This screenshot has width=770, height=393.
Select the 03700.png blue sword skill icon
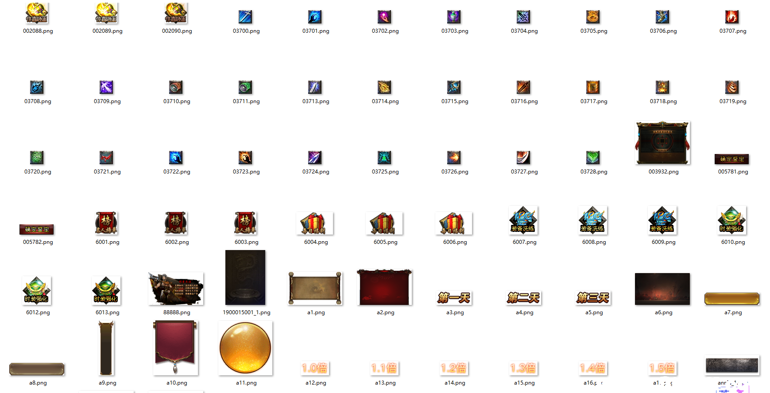tap(245, 17)
